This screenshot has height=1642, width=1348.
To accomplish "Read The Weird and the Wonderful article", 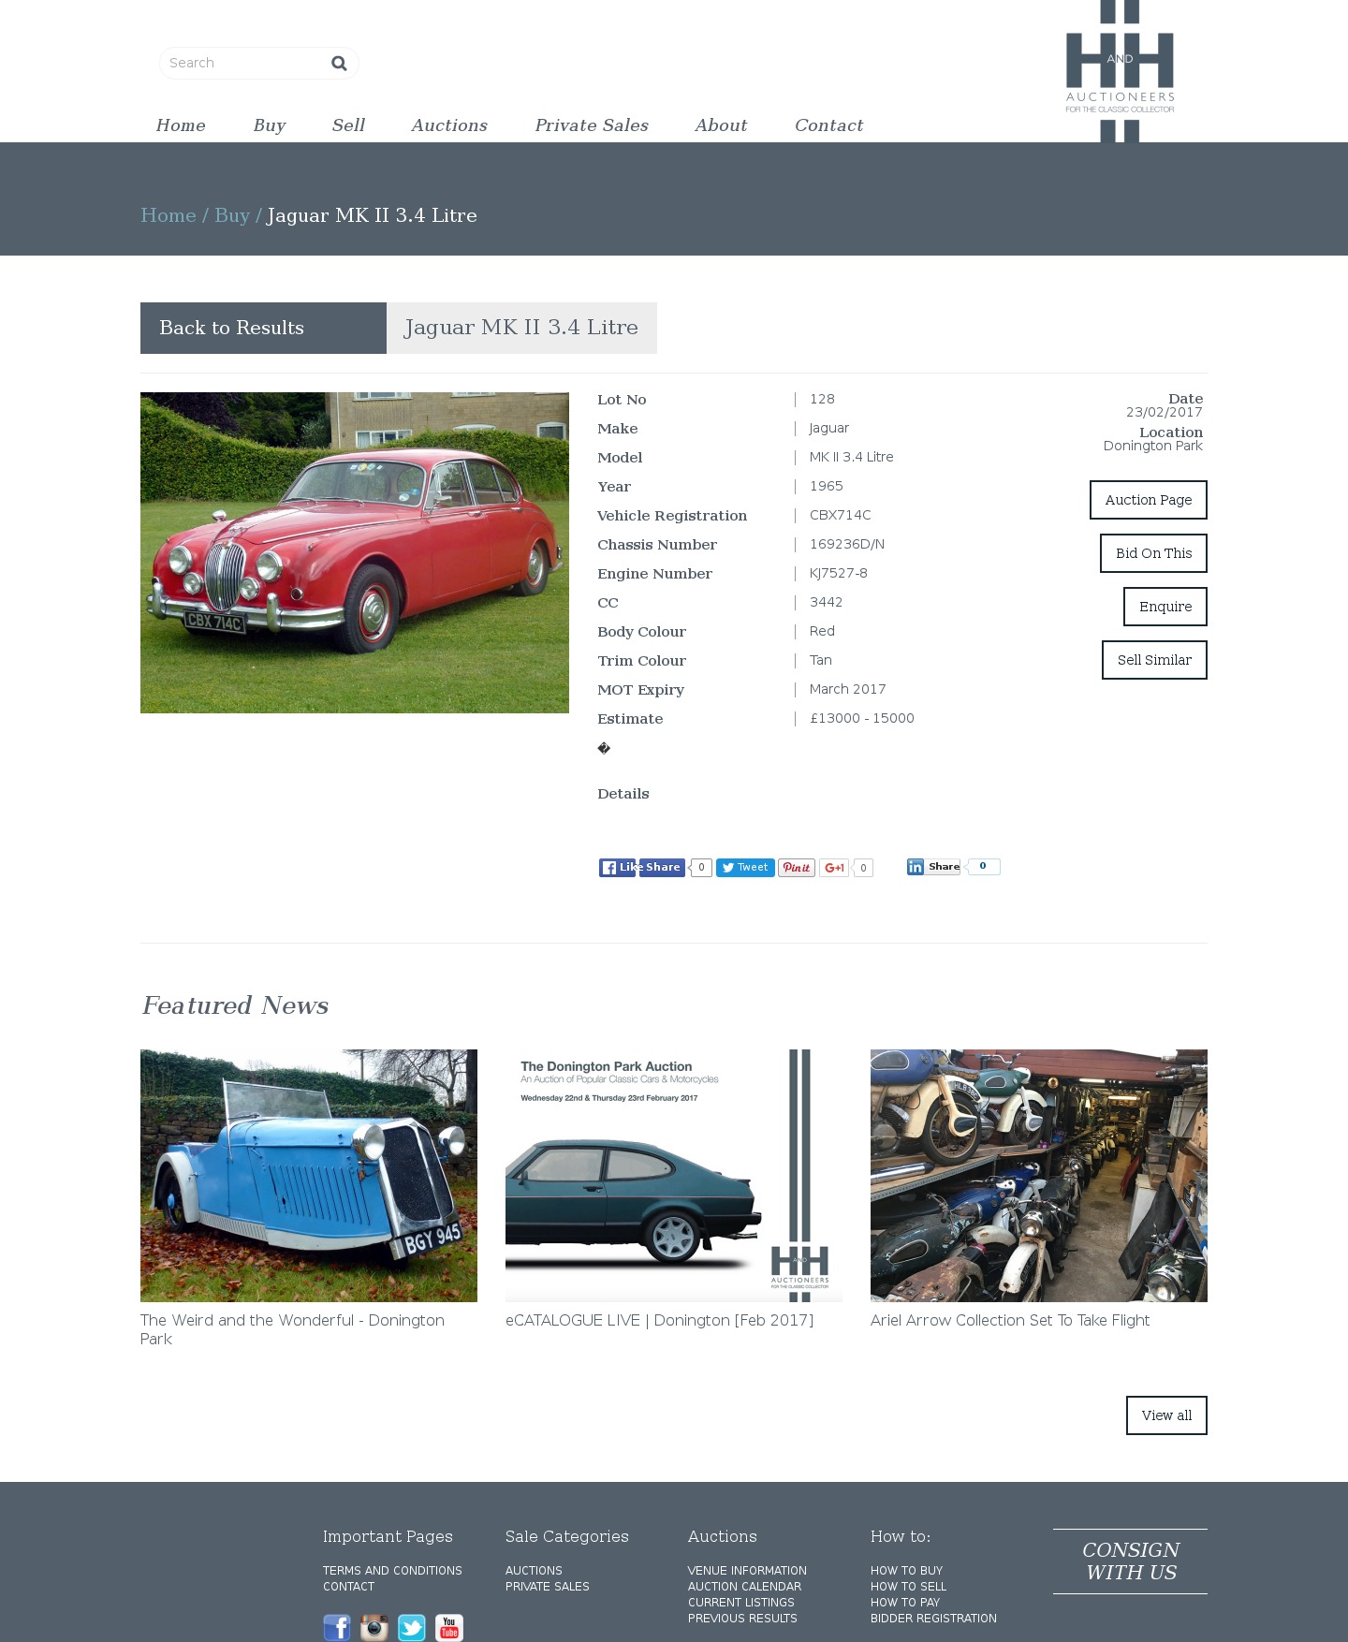I will tap(292, 1329).
